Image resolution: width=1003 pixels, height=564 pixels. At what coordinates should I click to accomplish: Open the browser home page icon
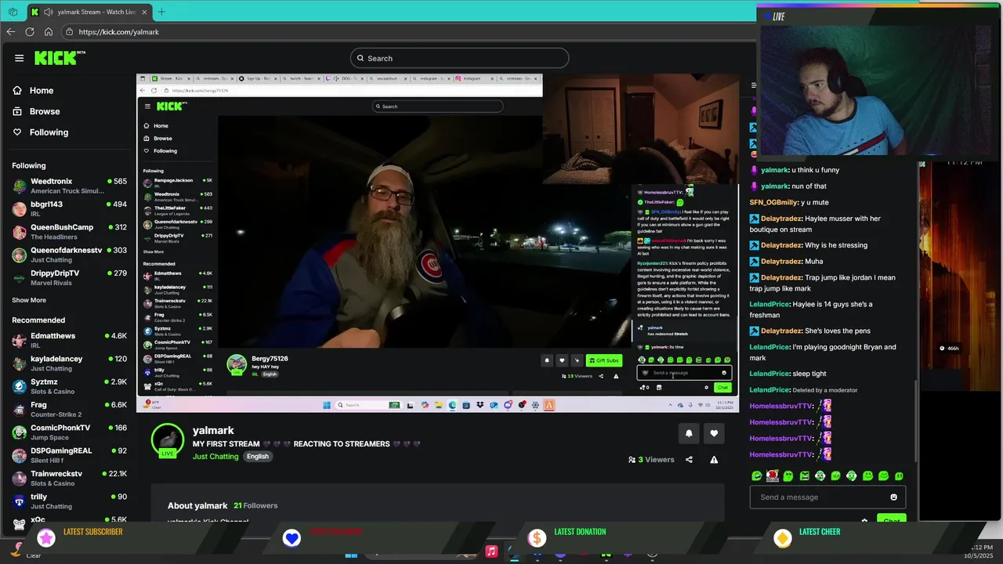48,32
